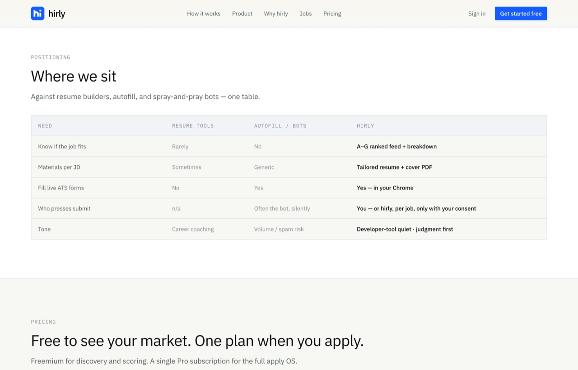Click the 'Against resume builders' subtitle
This screenshot has height=370, width=578.
click(x=145, y=97)
